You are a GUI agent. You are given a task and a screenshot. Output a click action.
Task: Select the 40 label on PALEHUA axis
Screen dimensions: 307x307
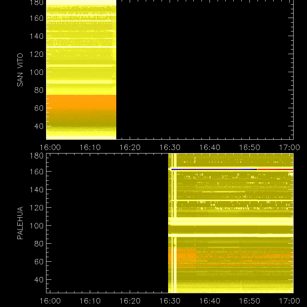(x=39, y=280)
